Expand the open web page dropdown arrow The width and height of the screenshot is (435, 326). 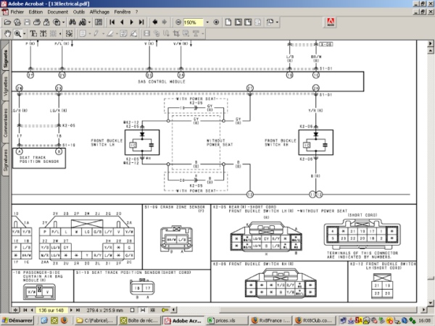tap(64, 22)
